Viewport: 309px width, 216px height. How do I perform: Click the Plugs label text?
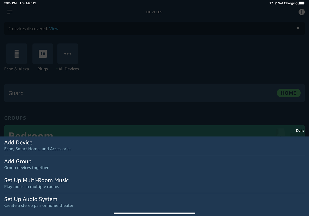coord(42,69)
